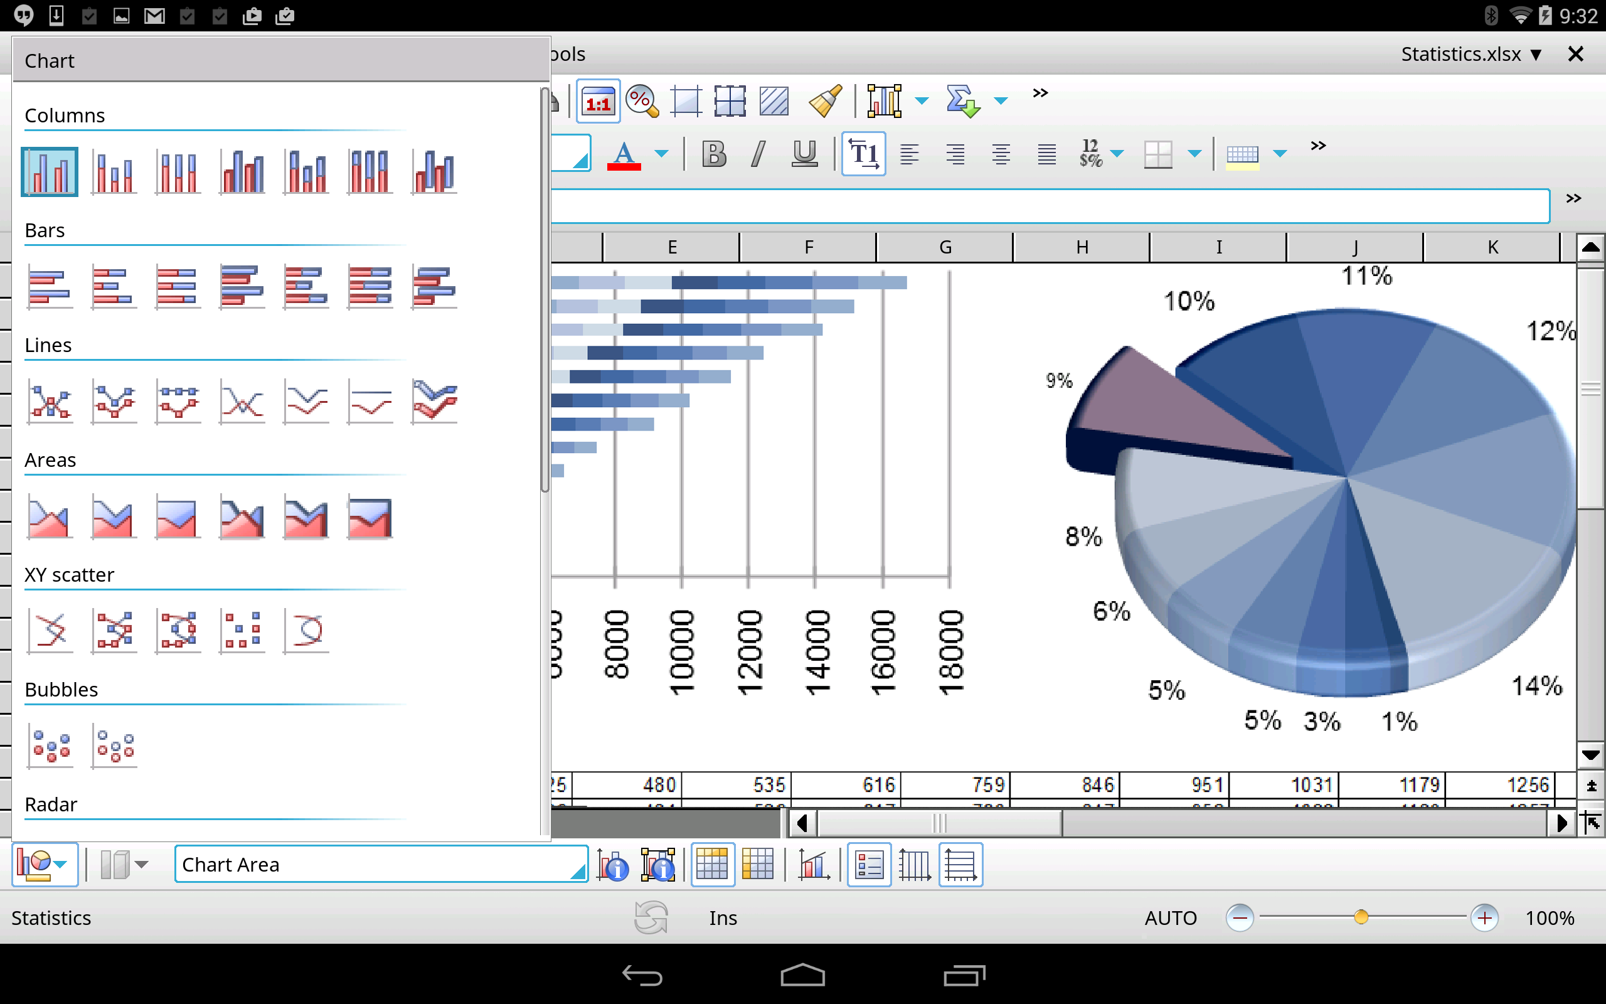Toggle underline formatting
1606x1004 pixels.
coord(804,154)
